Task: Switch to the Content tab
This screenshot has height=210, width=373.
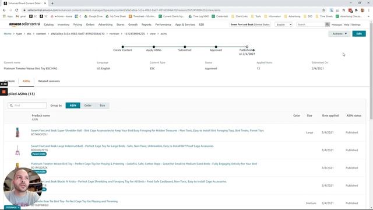Action: pos(9,81)
